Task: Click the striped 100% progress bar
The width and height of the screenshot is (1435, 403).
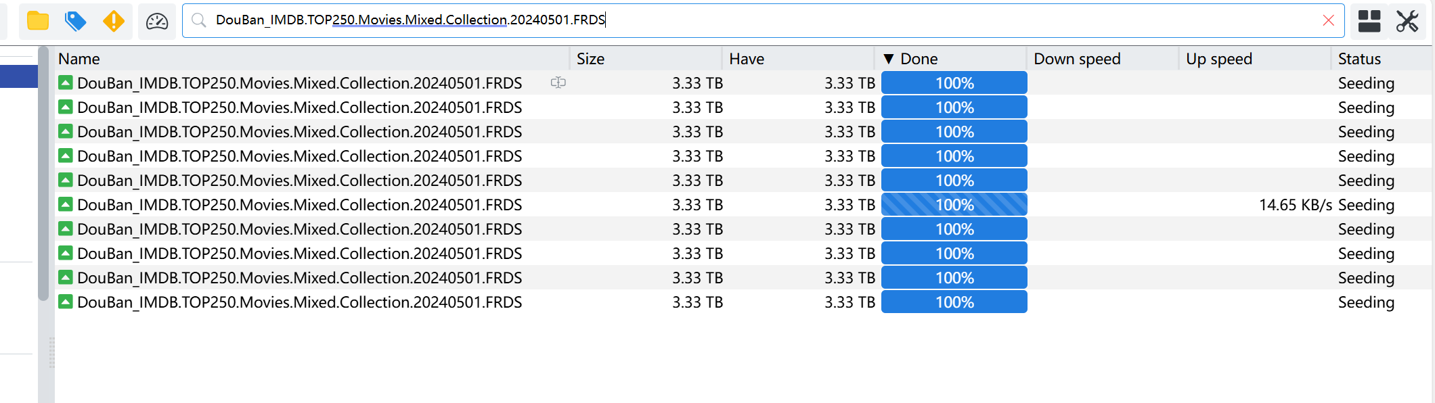Action: (x=954, y=205)
